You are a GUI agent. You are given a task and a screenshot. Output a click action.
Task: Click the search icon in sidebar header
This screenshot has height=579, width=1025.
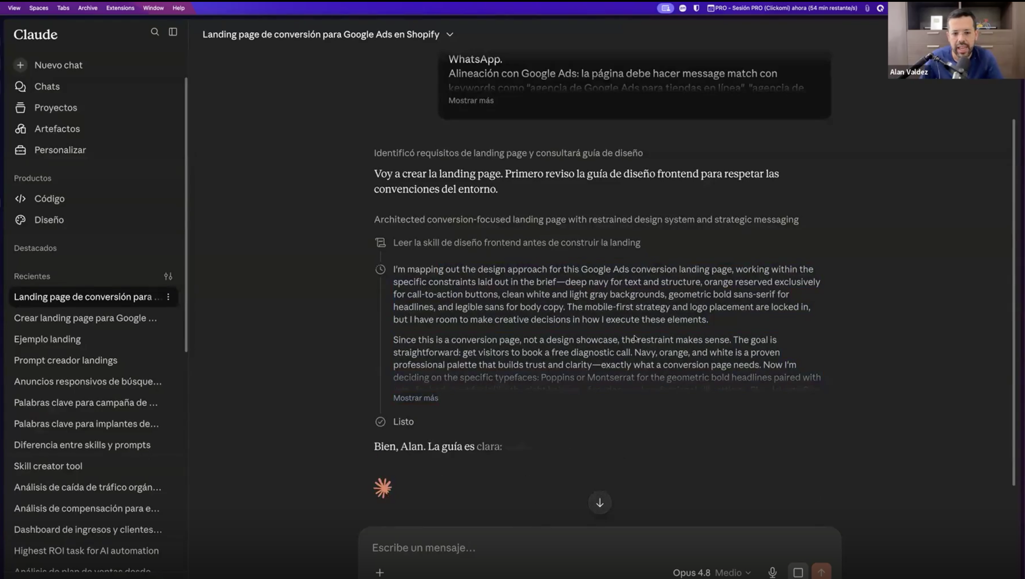155,32
